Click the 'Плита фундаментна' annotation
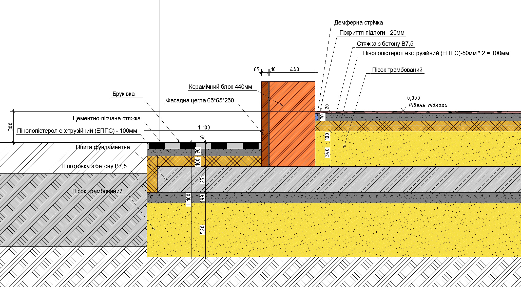This screenshot has width=521, height=287. click(x=103, y=147)
